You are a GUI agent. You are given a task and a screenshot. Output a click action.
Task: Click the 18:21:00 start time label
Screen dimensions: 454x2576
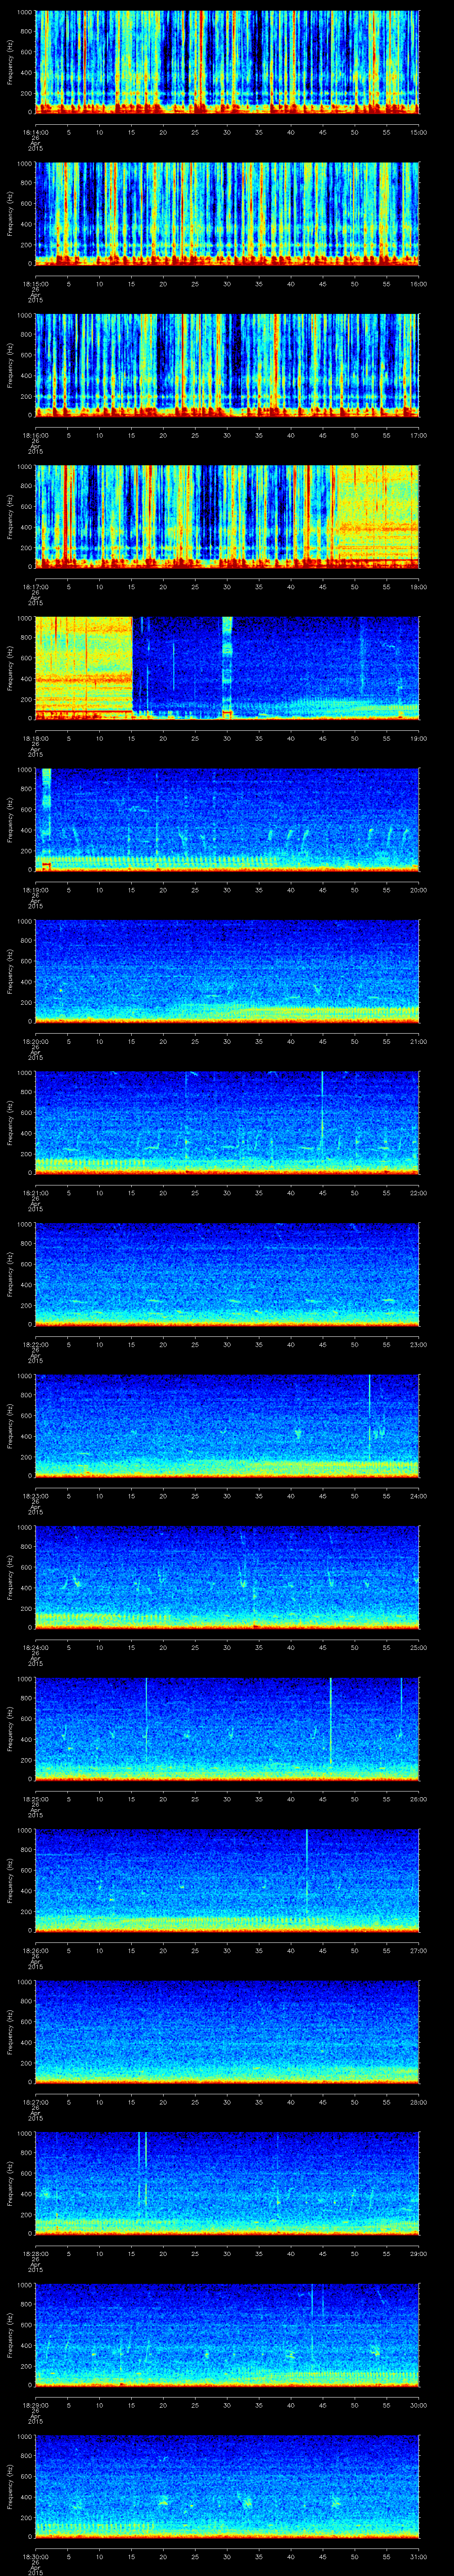(x=35, y=1194)
